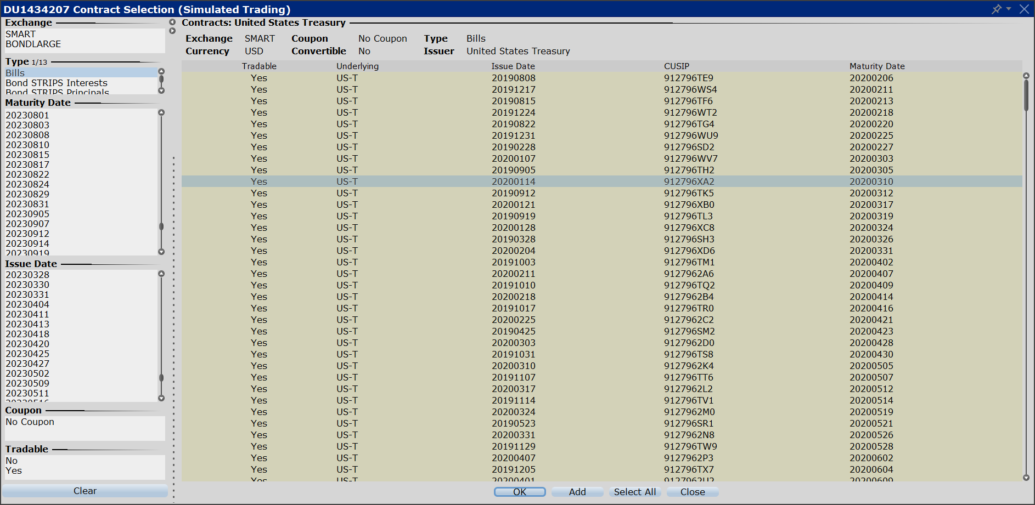Viewport: 1035px width, 505px height.
Task: Select contract row with CUSIP 9127962K4
Action: click(601, 366)
